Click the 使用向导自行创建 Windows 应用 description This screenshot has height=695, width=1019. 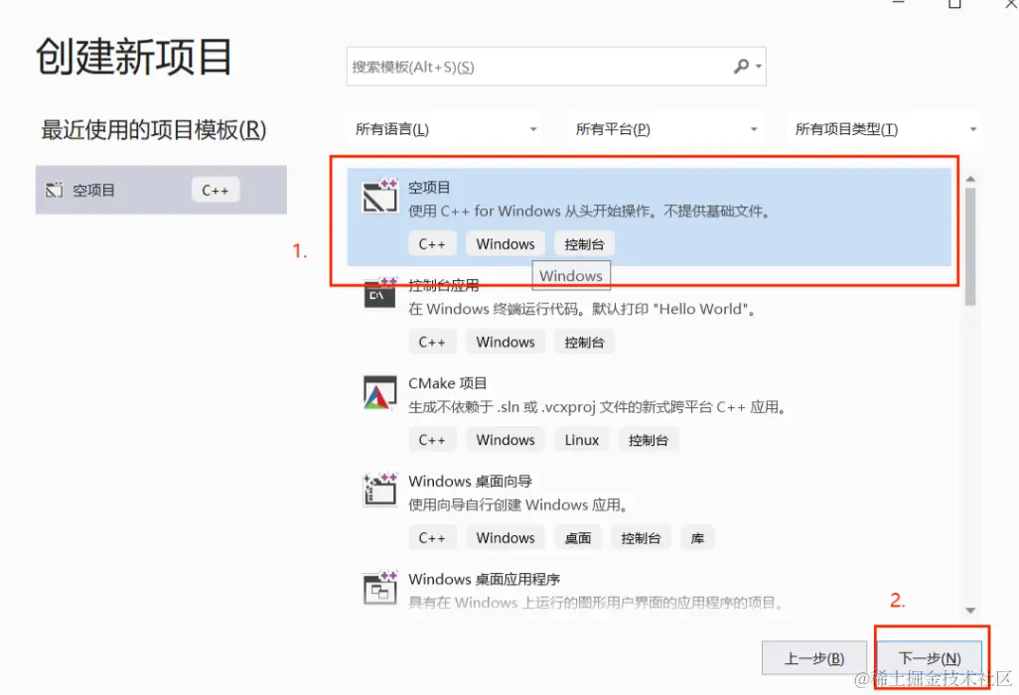pyautogui.click(x=517, y=504)
